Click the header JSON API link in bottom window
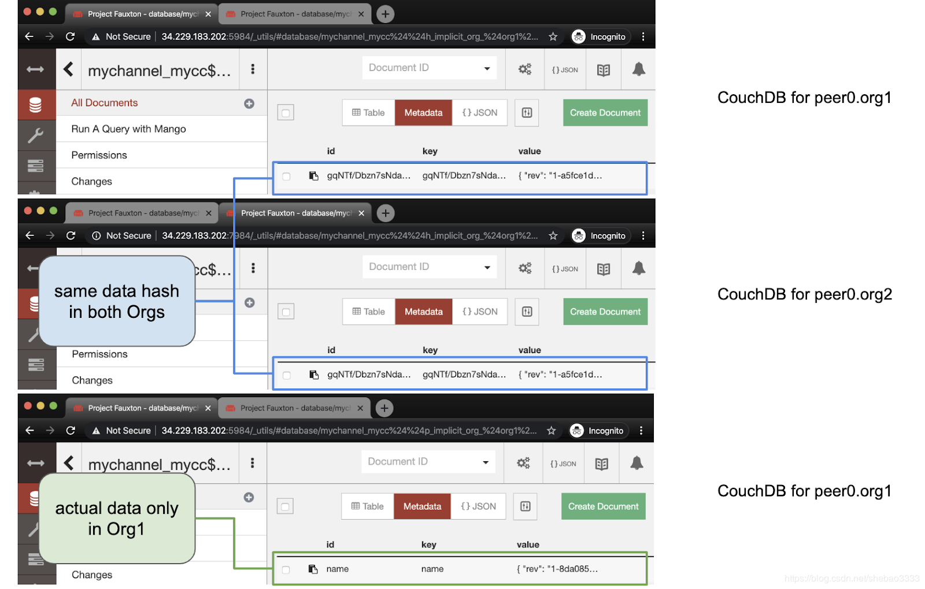The width and height of the screenshot is (925, 589). [x=563, y=464]
